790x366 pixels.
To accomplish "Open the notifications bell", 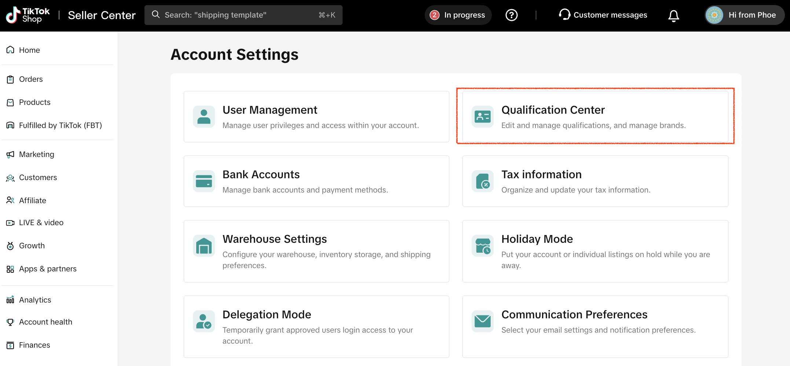I will pyautogui.click(x=673, y=15).
